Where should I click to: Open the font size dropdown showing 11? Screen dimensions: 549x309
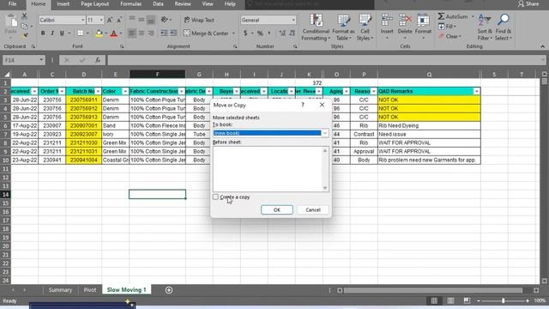tap(101, 20)
